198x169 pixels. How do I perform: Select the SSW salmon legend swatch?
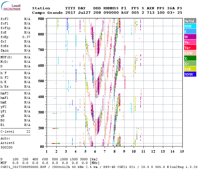[x=190, y=53]
